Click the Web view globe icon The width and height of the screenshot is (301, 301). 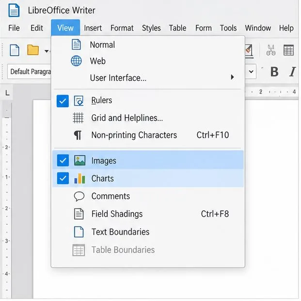click(76, 61)
